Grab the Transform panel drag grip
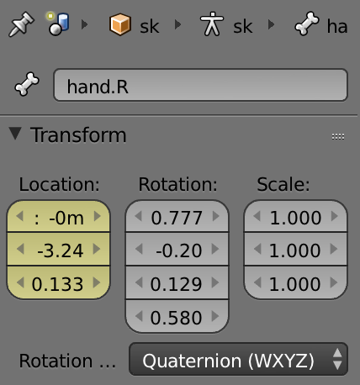The image size is (360, 385). (x=338, y=136)
